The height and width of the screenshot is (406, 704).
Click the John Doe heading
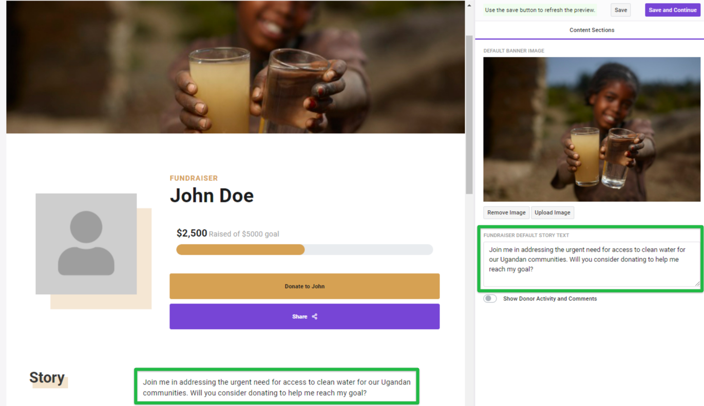click(212, 195)
